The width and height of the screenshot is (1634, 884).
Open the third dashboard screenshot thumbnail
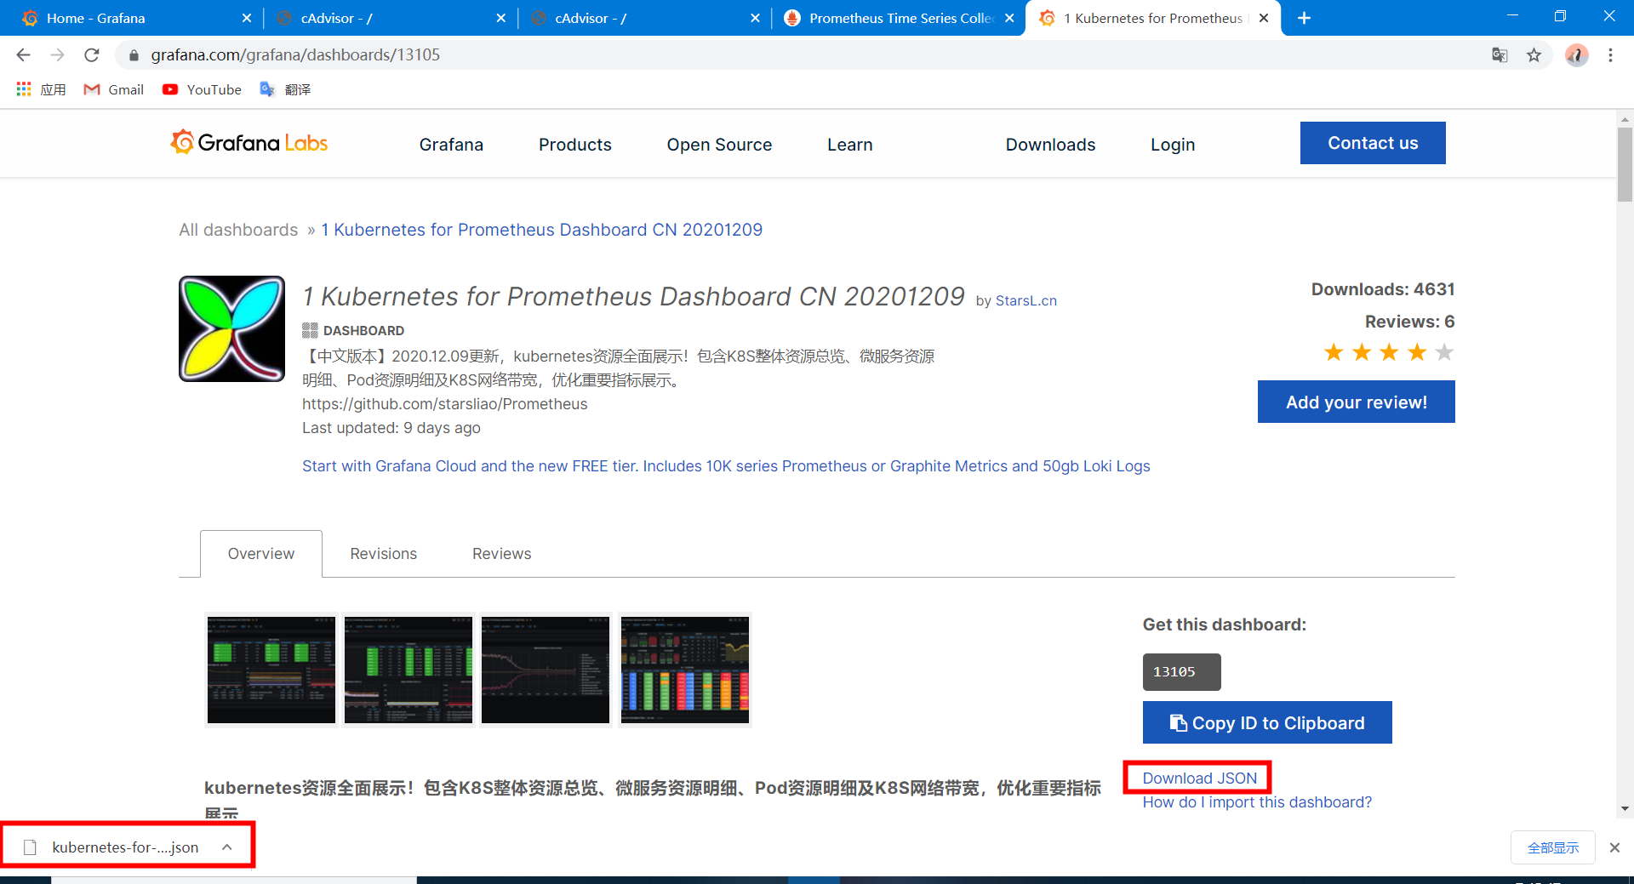pos(546,670)
